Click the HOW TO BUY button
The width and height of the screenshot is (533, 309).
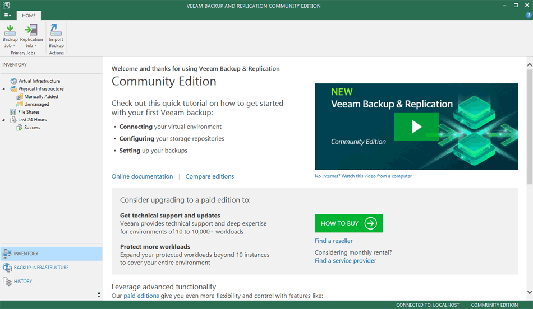(349, 223)
